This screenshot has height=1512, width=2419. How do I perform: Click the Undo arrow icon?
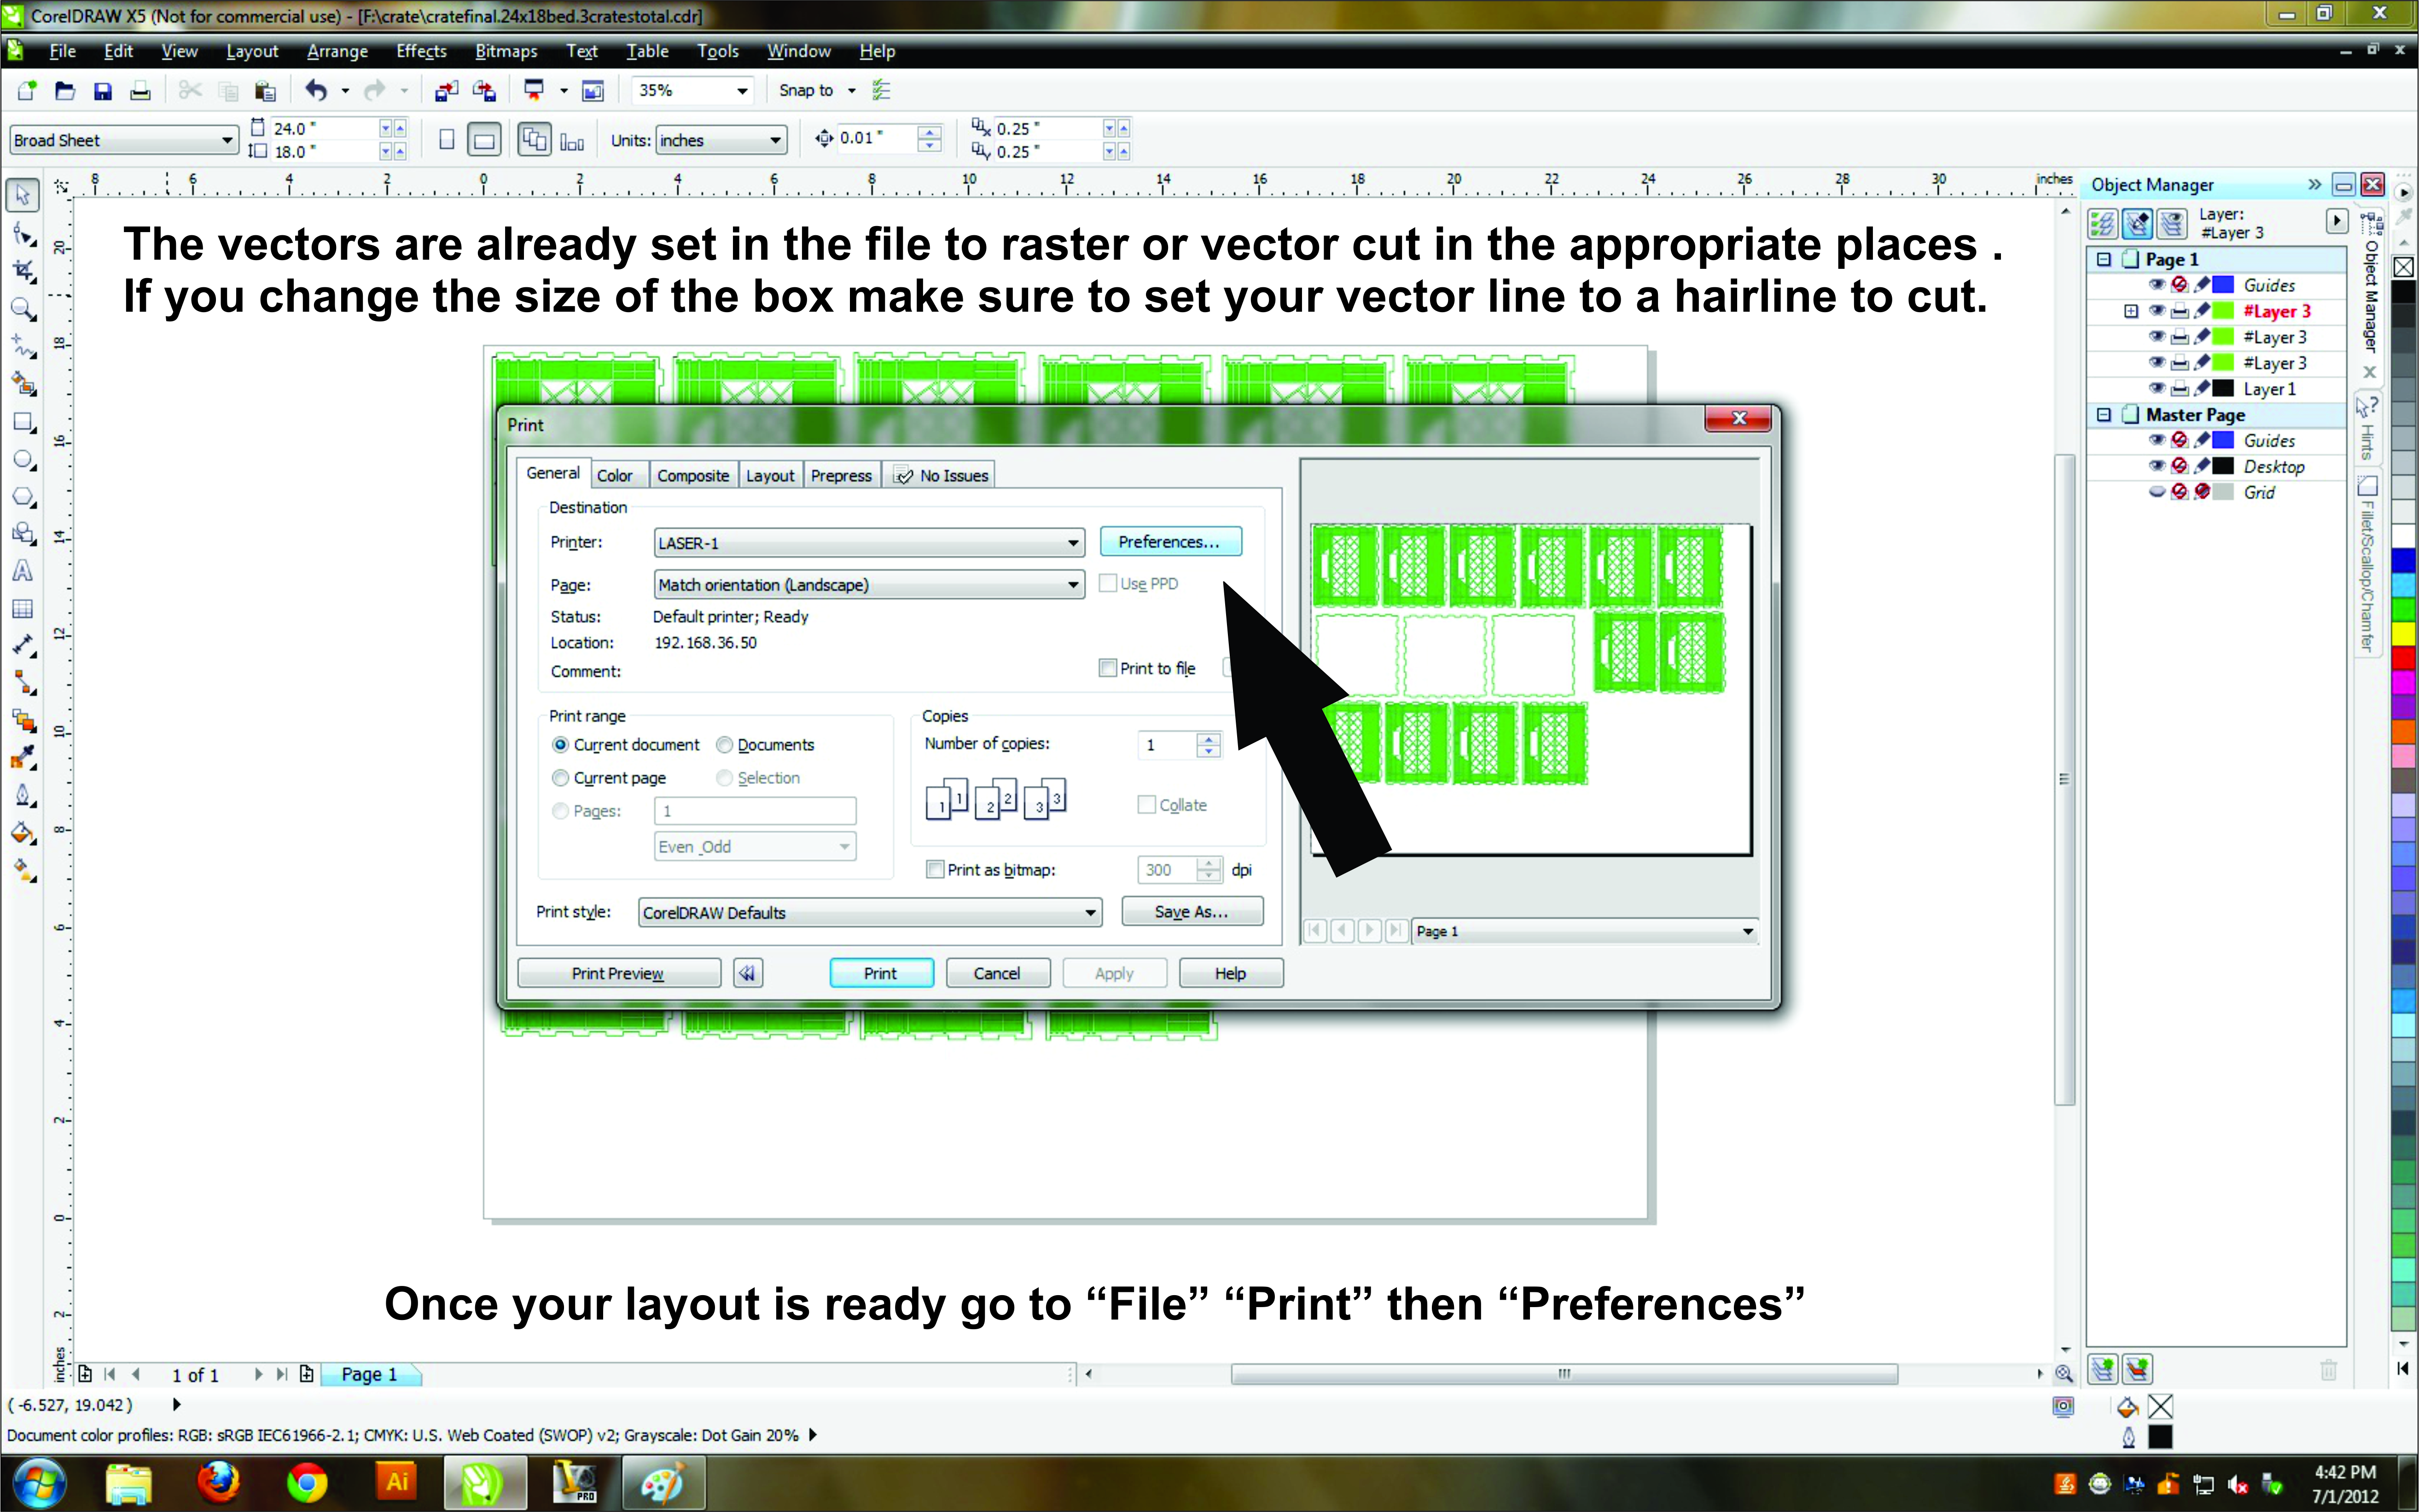(316, 91)
